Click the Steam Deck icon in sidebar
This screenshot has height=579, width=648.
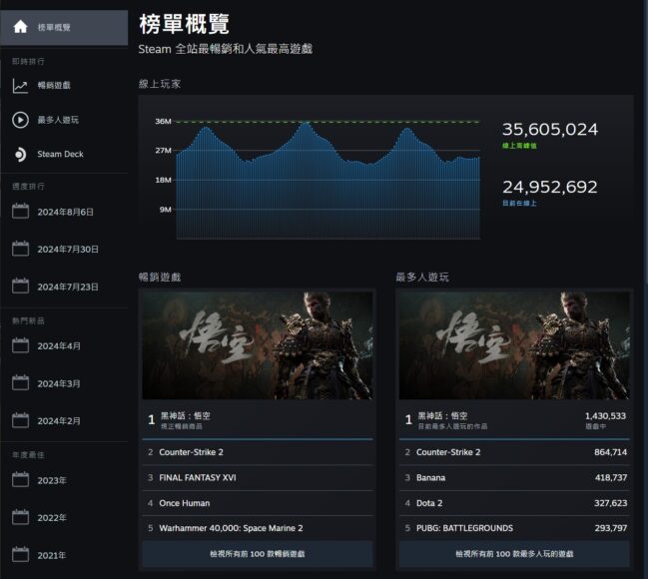[x=20, y=154]
